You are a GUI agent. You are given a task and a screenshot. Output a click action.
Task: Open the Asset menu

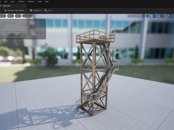[13, 1]
